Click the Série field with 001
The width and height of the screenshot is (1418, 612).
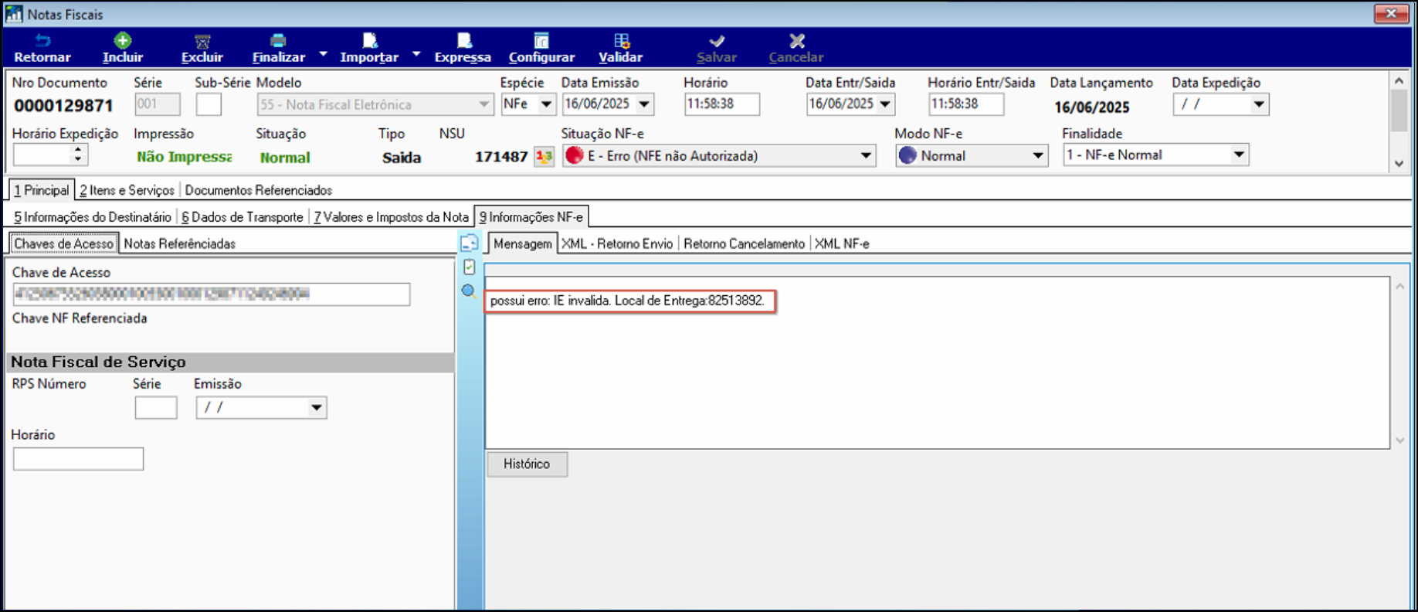pos(158,104)
